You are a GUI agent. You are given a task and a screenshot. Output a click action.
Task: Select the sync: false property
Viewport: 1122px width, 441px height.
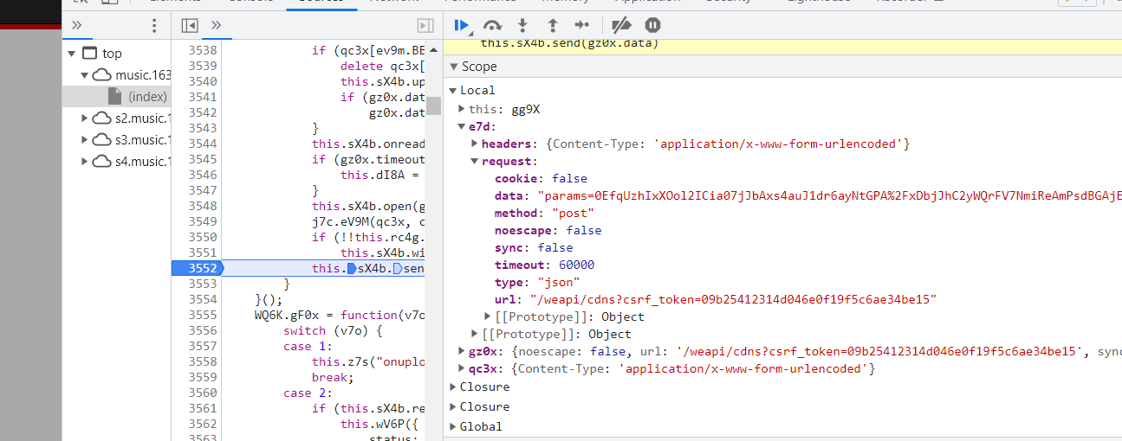coord(534,247)
